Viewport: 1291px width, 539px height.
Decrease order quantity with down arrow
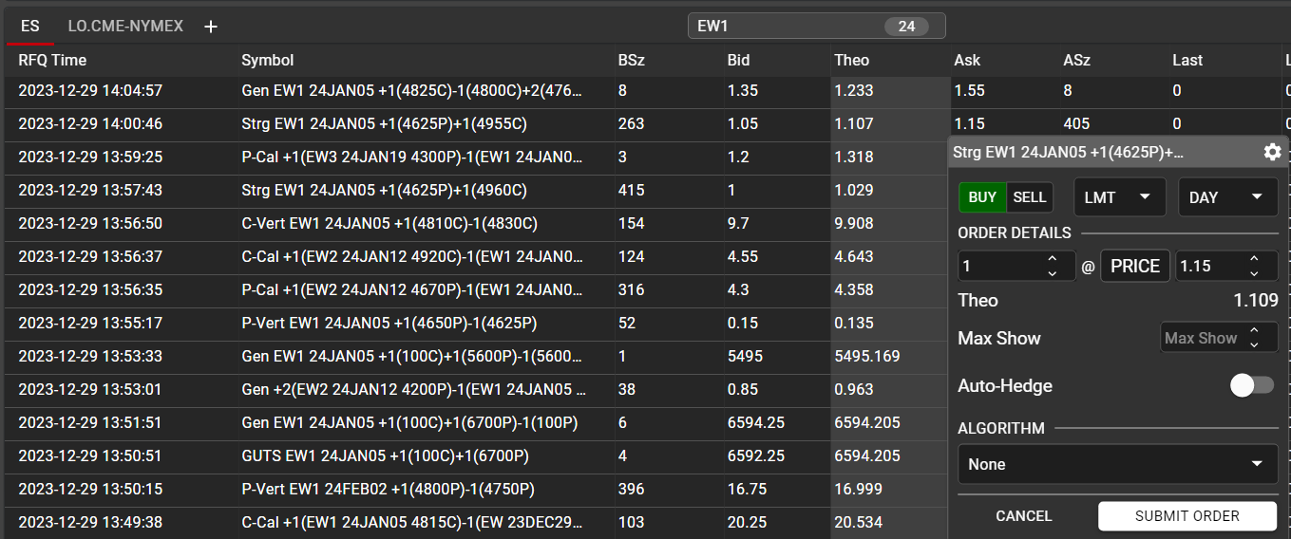coord(1052,273)
